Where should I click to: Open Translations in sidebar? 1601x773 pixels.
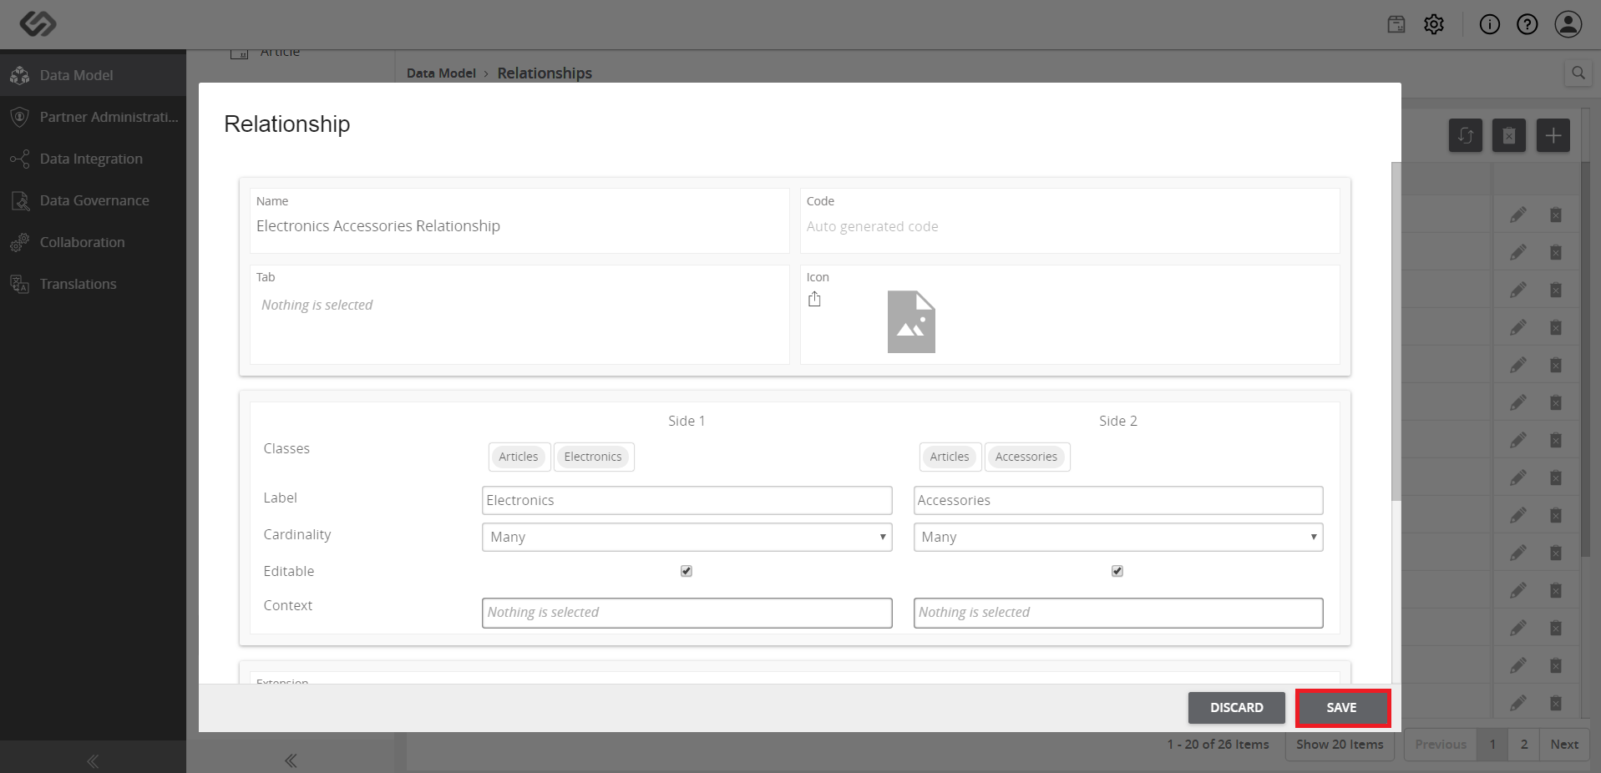click(93, 284)
